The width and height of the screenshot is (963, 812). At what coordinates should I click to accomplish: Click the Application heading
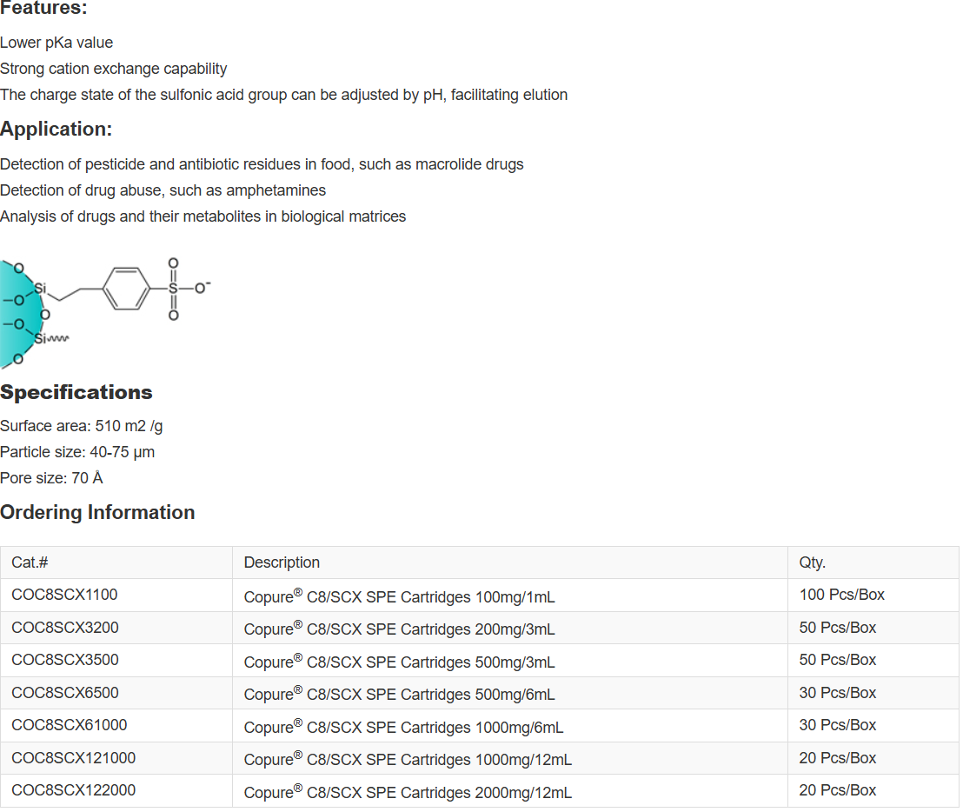pyautogui.click(x=56, y=129)
